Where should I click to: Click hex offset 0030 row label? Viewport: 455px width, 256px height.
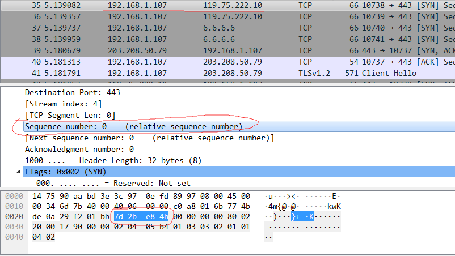[x=14, y=227]
